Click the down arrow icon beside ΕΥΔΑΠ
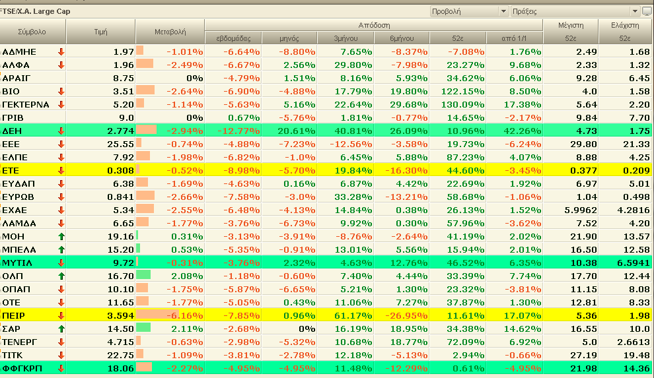 [61, 183]
